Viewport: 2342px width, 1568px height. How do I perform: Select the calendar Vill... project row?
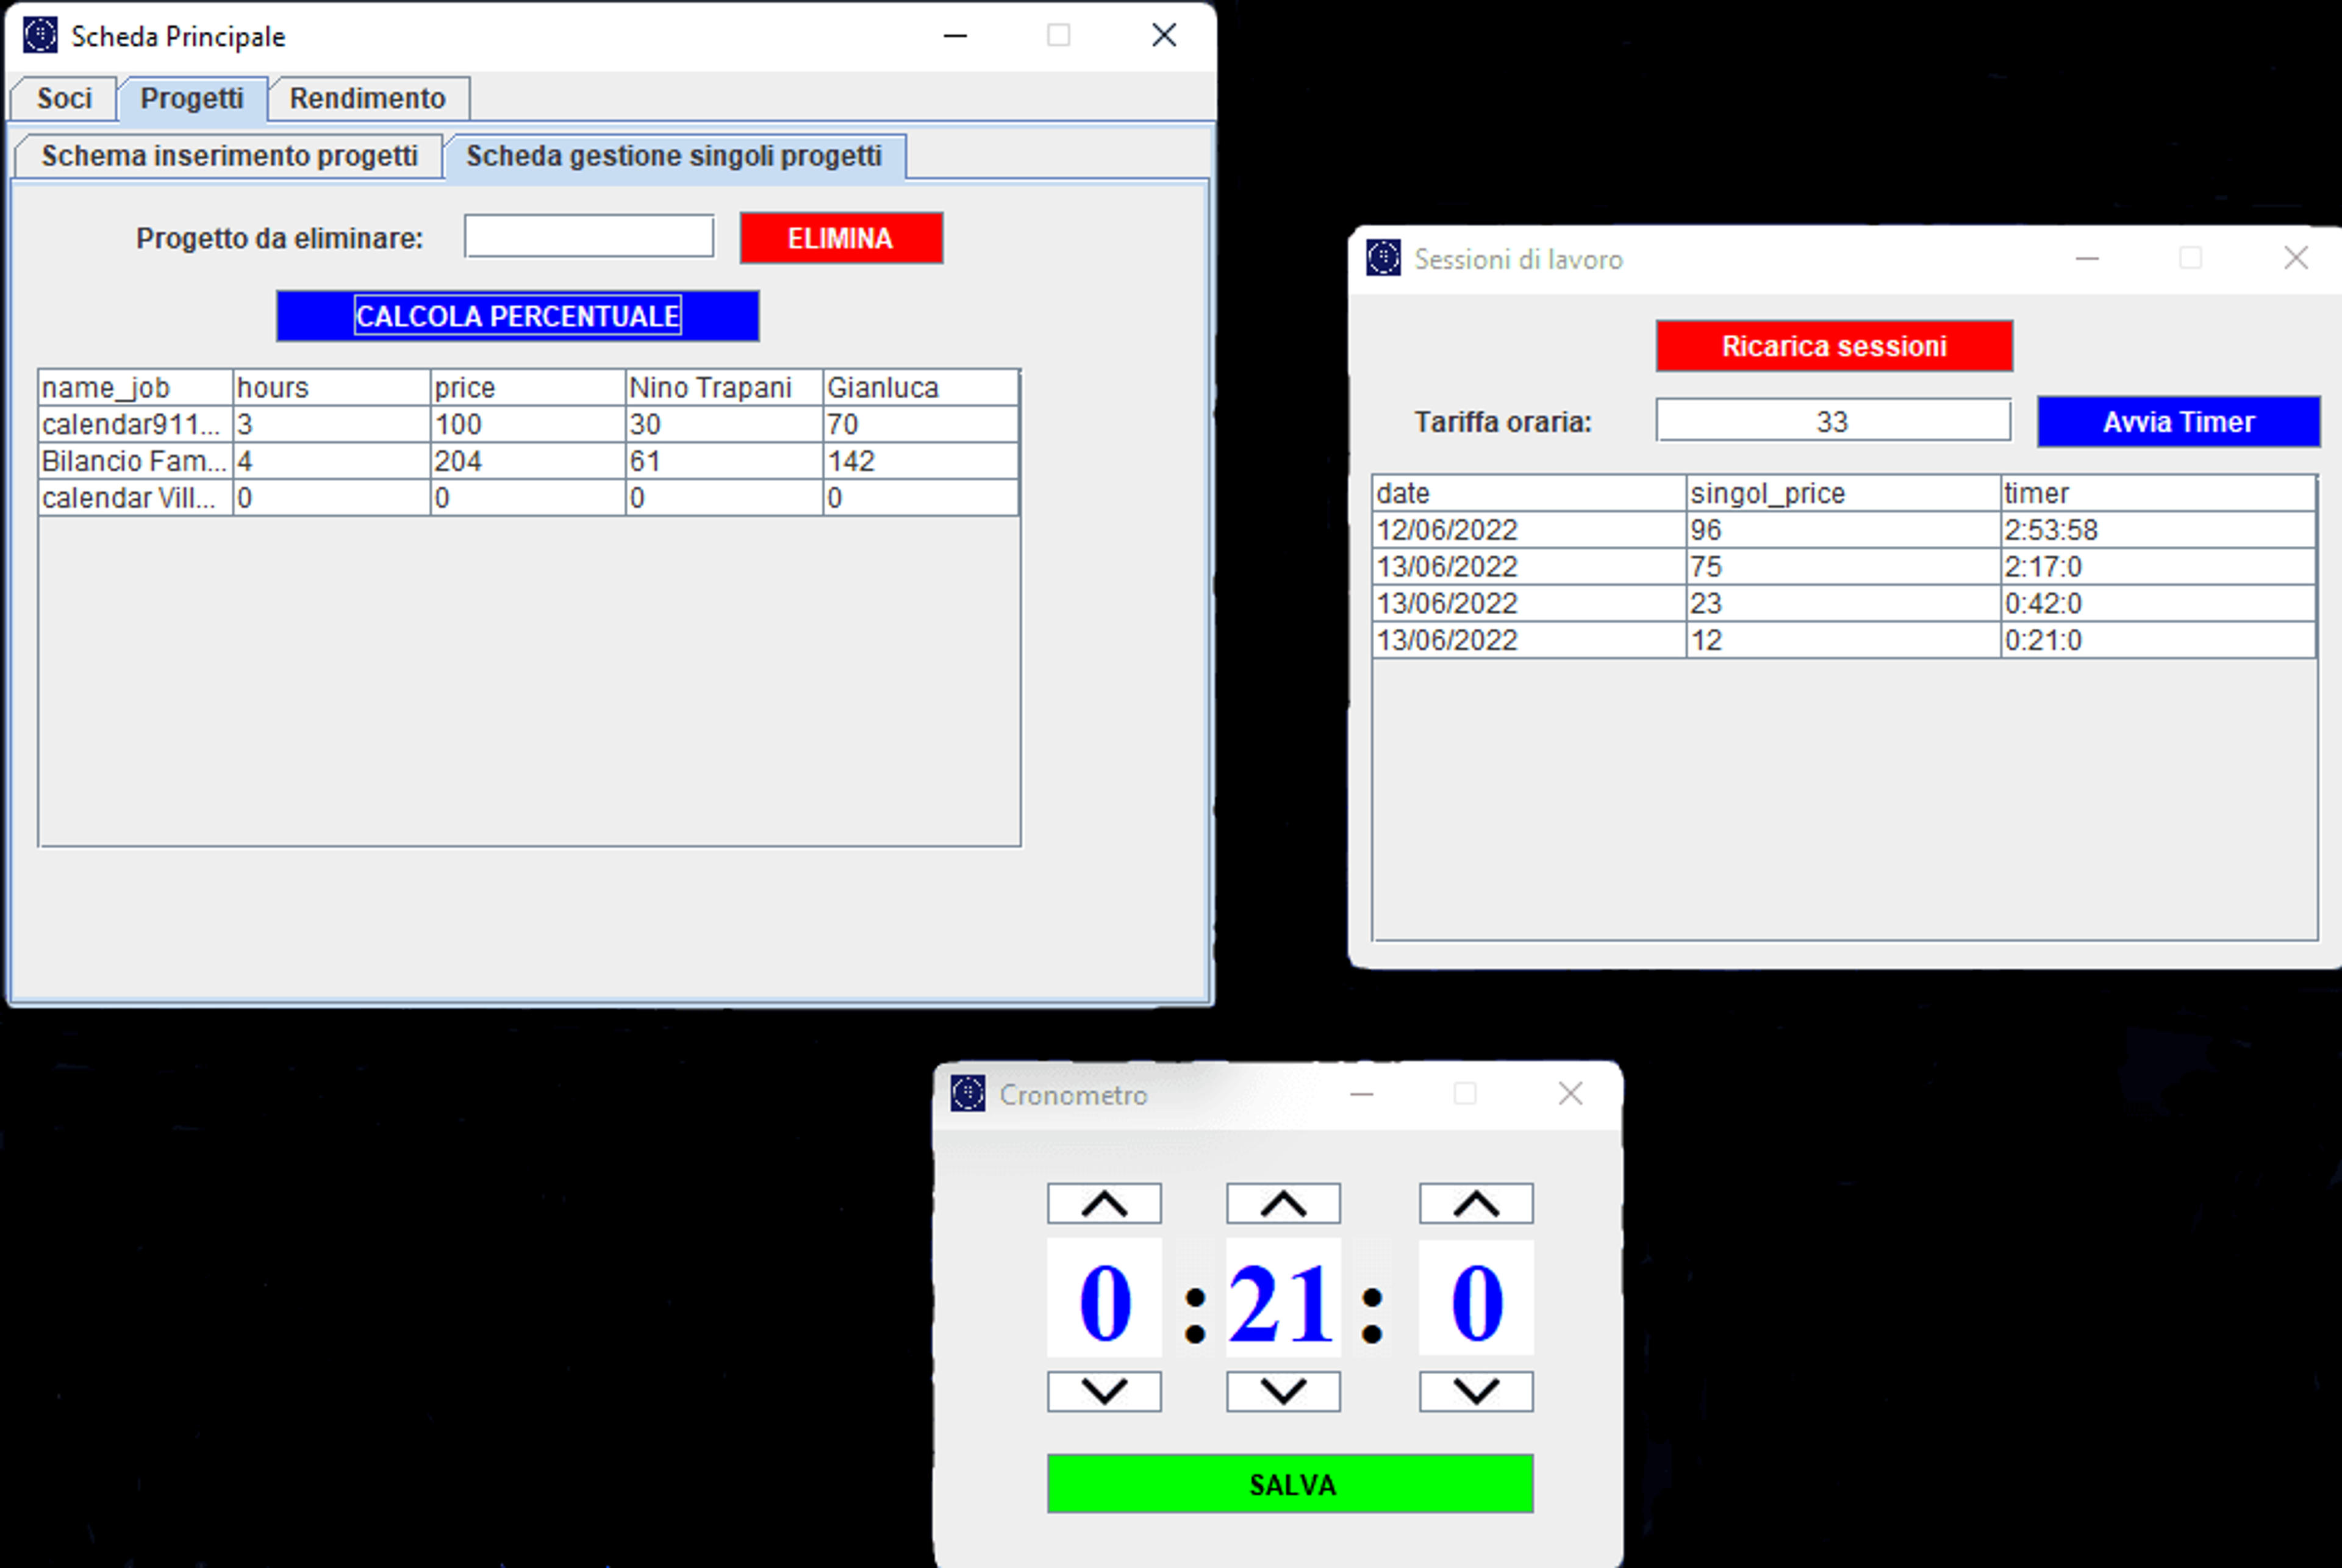click(528, 498)
